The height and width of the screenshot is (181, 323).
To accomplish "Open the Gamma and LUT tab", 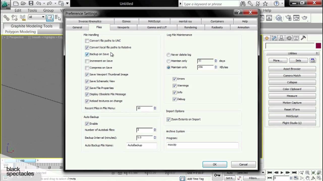I will pyautogui.click(x=157, y=27).
